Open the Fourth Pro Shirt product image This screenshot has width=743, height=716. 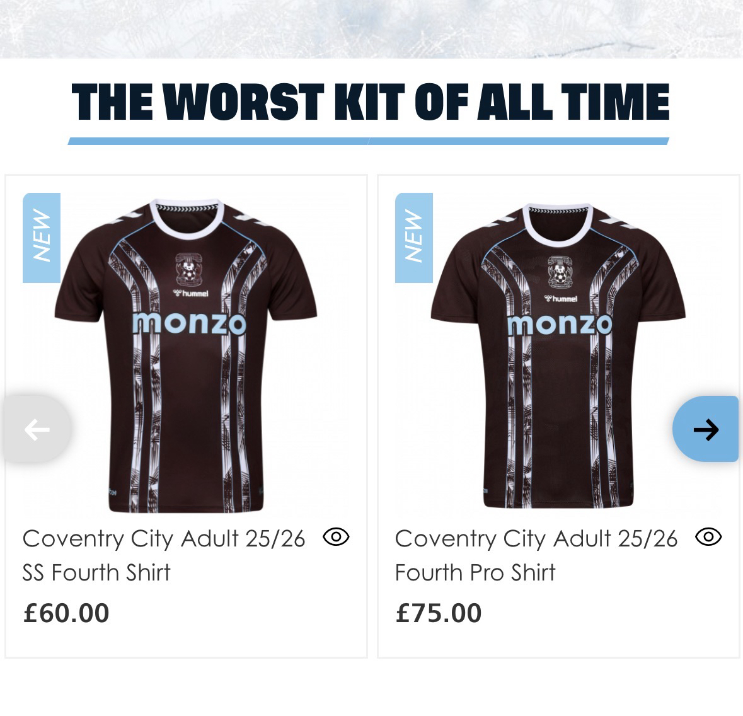(558, 391)
